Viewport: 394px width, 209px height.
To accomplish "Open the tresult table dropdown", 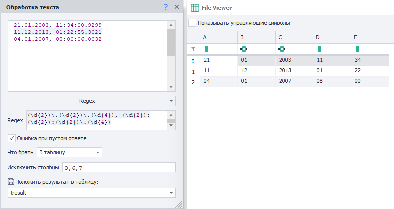I will tap(92, 193).
